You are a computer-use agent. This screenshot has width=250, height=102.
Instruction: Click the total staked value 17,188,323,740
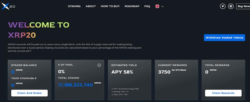pyautogui.click(x=75, y=85)
